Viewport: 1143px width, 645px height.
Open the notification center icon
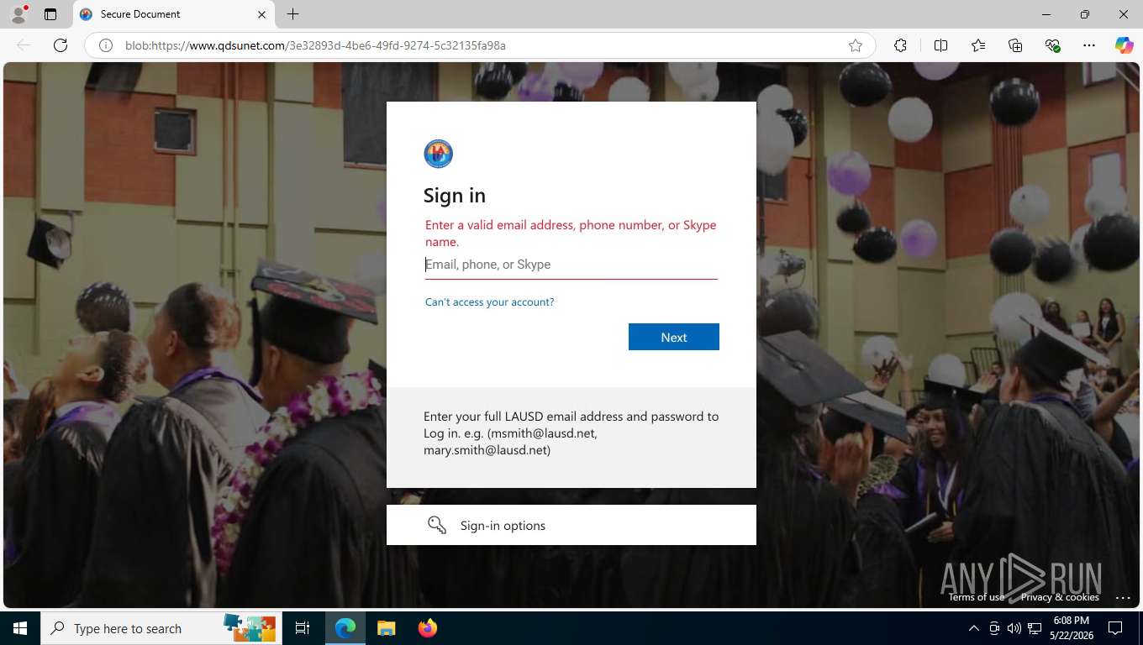pyautogui.click(x=1115, y=628)
